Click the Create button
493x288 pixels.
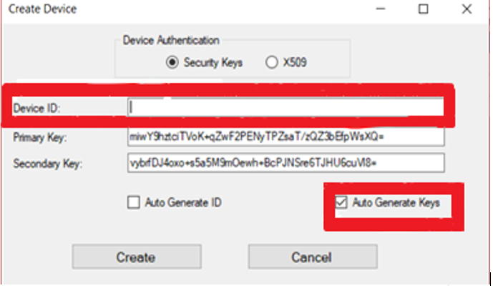pyautogui.click(x=137, y=257)
